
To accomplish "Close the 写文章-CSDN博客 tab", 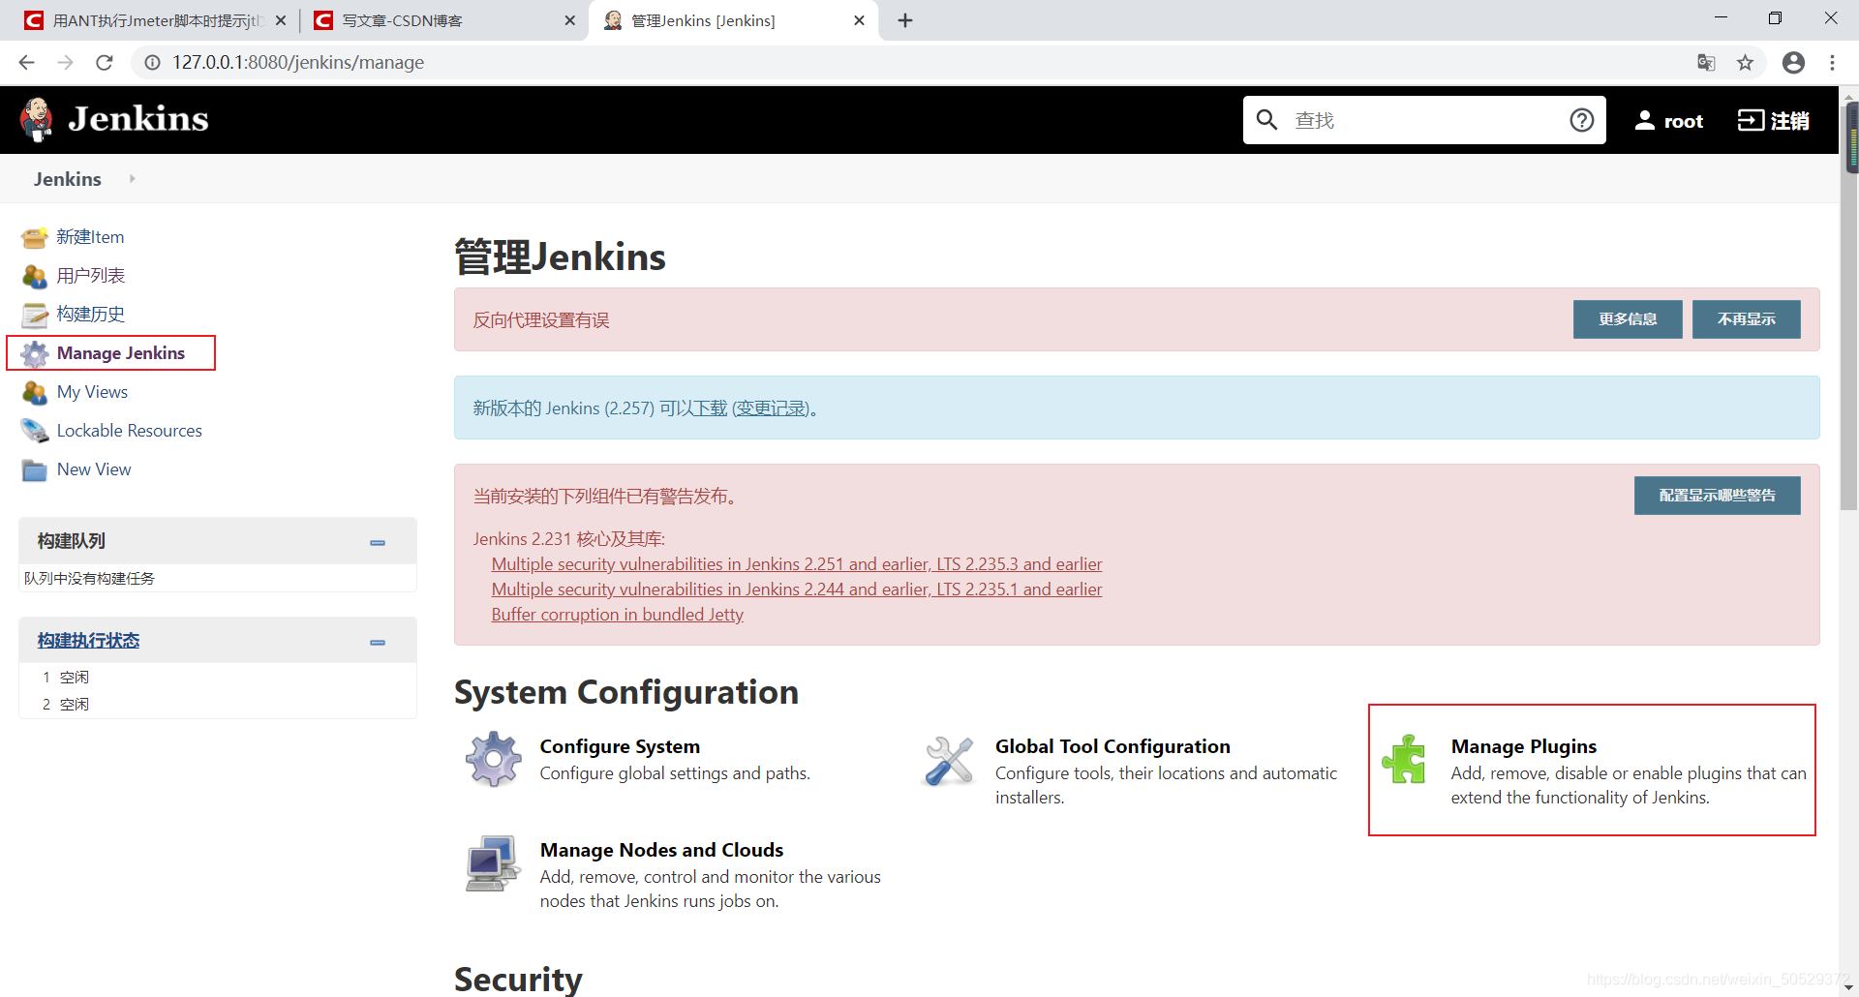I will point(569,20).
